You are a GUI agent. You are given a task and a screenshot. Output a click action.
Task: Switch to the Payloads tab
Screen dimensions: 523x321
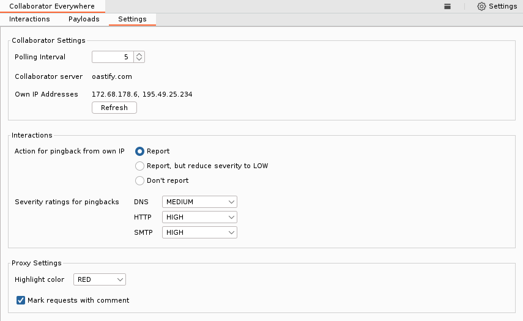[84, 19]
